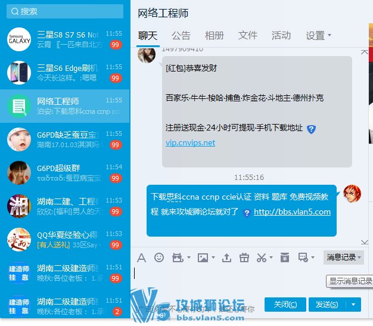
Task: Open the emoji smiley picker
Action: tap(158, 257)
